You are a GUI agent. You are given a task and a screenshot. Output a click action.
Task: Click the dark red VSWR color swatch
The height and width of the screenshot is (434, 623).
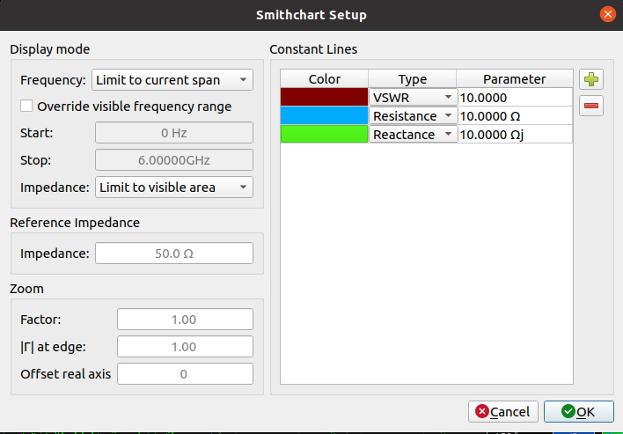pos(324,98)
